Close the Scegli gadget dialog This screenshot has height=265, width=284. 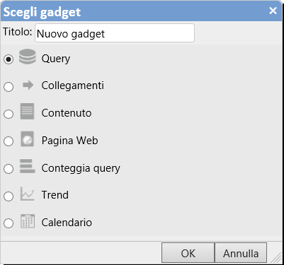(x=273, y=11)
